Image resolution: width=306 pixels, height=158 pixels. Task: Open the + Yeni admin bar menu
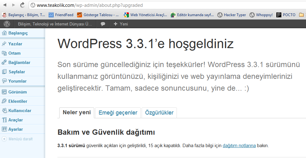coord(121,24)
